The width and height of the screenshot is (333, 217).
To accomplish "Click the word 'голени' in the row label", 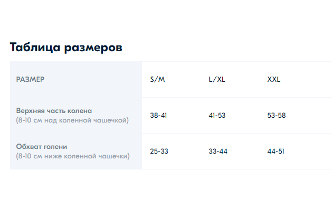I will pos(55,147).
